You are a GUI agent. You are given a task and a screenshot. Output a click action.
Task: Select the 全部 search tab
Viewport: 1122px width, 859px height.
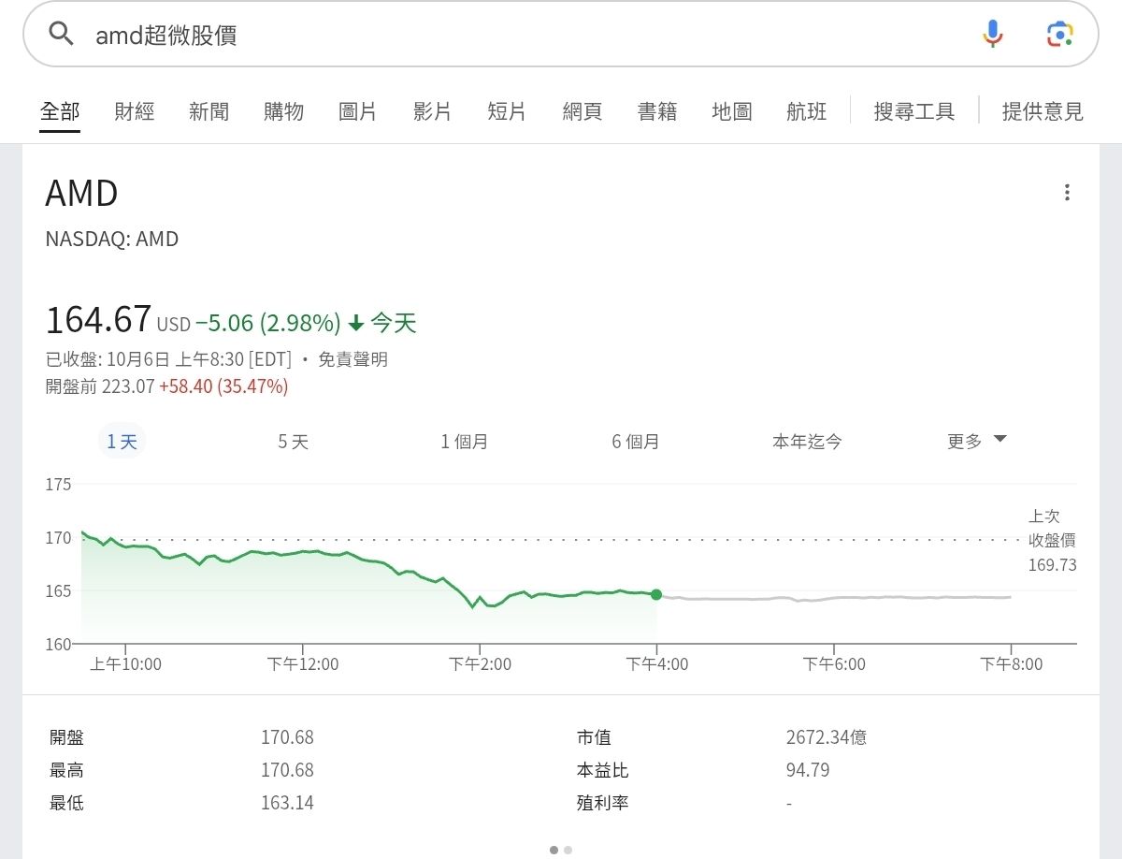(x=60, y=112)
